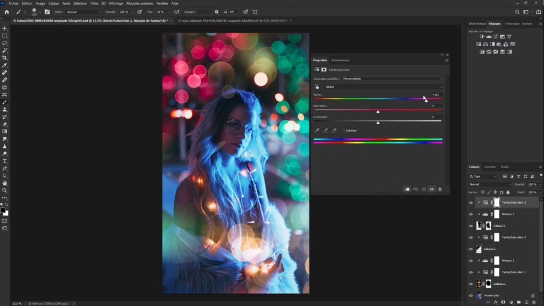Click the Teinte value input field
The height and width of the screenshot is (306, 544).
point(436,94)
